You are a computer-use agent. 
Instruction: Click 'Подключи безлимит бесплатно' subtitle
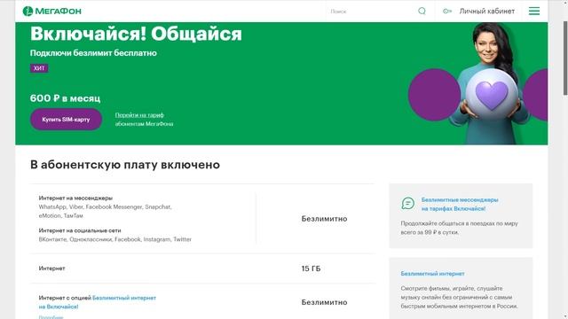[x=93, y=53]
